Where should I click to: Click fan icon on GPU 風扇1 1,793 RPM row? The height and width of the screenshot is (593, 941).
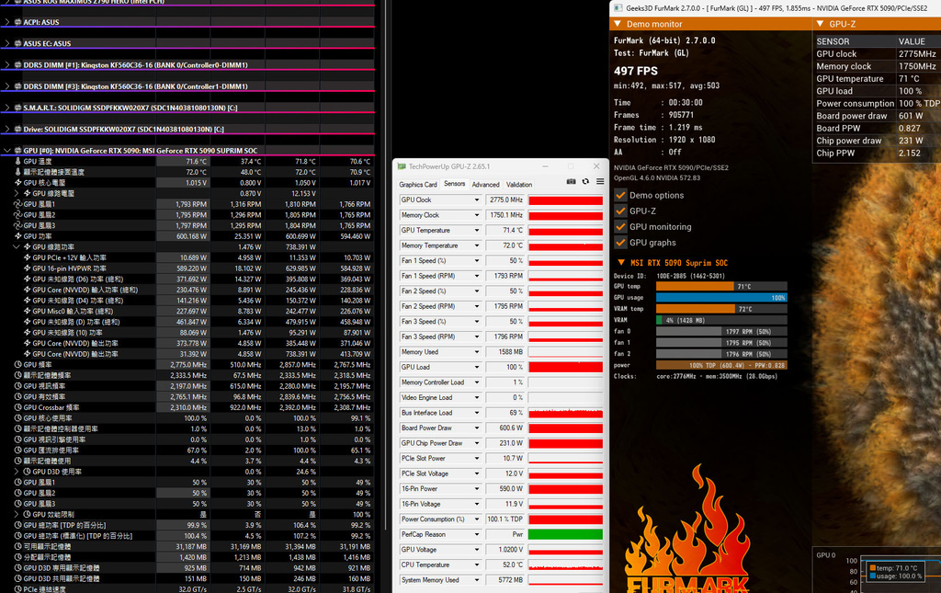point(18,204)
